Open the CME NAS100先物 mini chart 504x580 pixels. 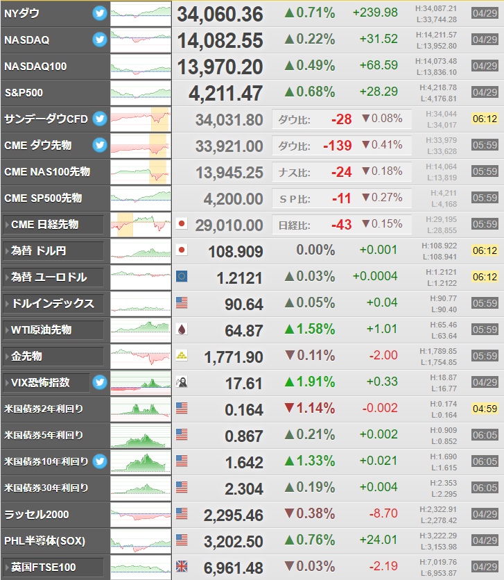click(141, 172)
